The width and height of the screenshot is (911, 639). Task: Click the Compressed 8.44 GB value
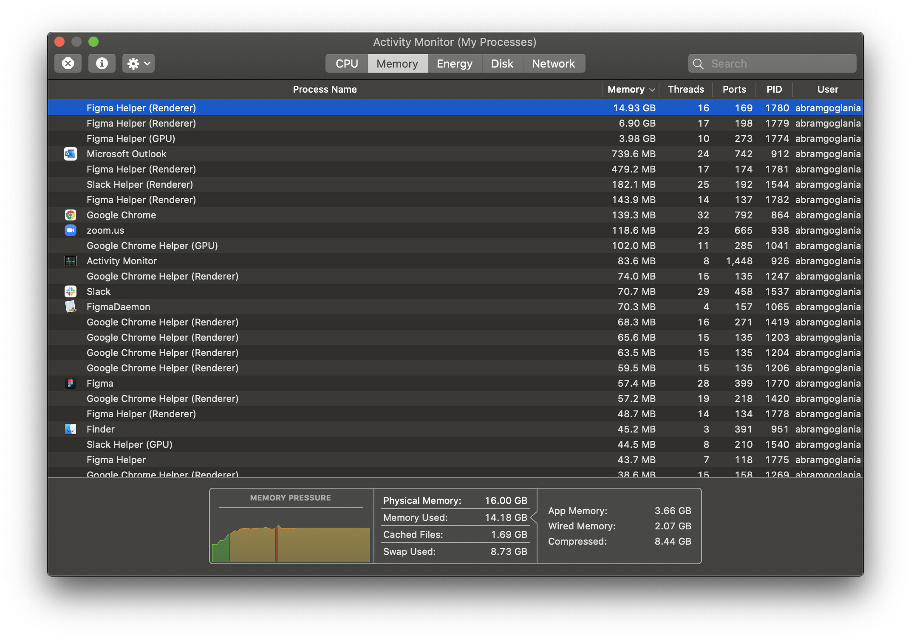coord(673,541)
